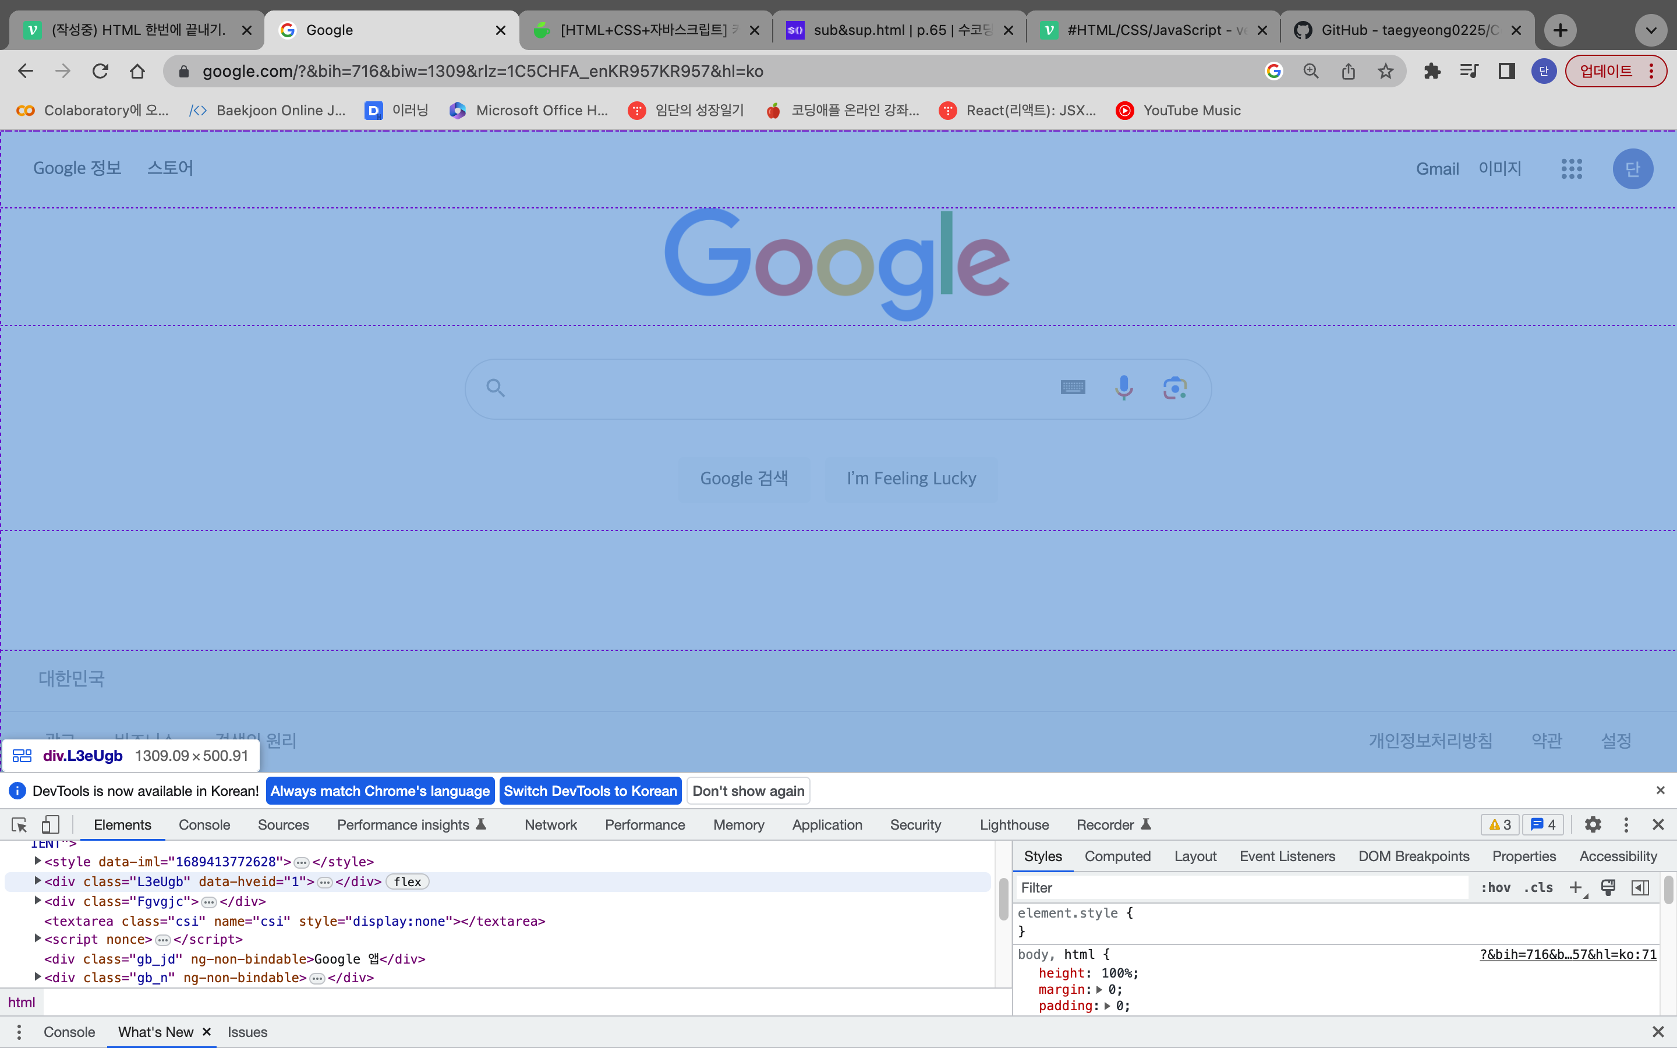1677x1048 pixels.
Task: Switch to the Computed styles tab
Action: coord(1117,856)
